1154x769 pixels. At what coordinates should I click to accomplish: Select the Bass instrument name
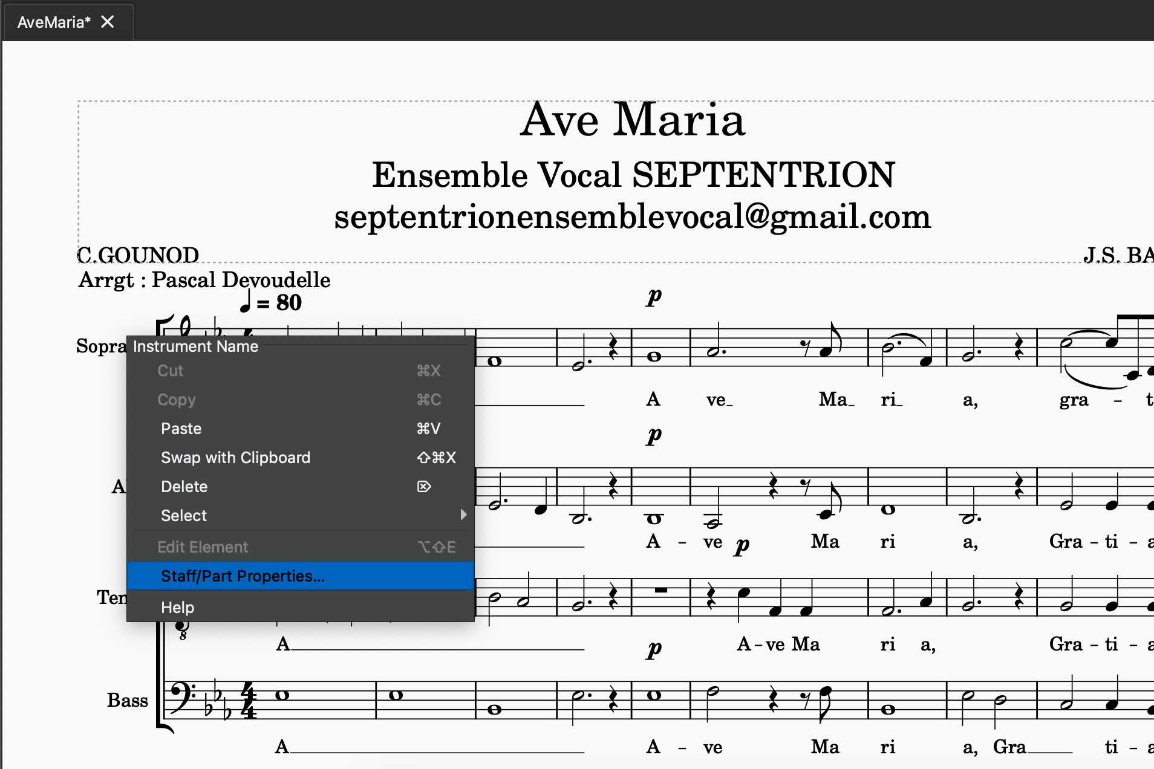[x=128, y=700]
